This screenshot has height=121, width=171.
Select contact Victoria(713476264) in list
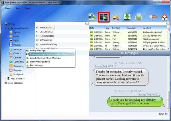[x=62, y=45]
